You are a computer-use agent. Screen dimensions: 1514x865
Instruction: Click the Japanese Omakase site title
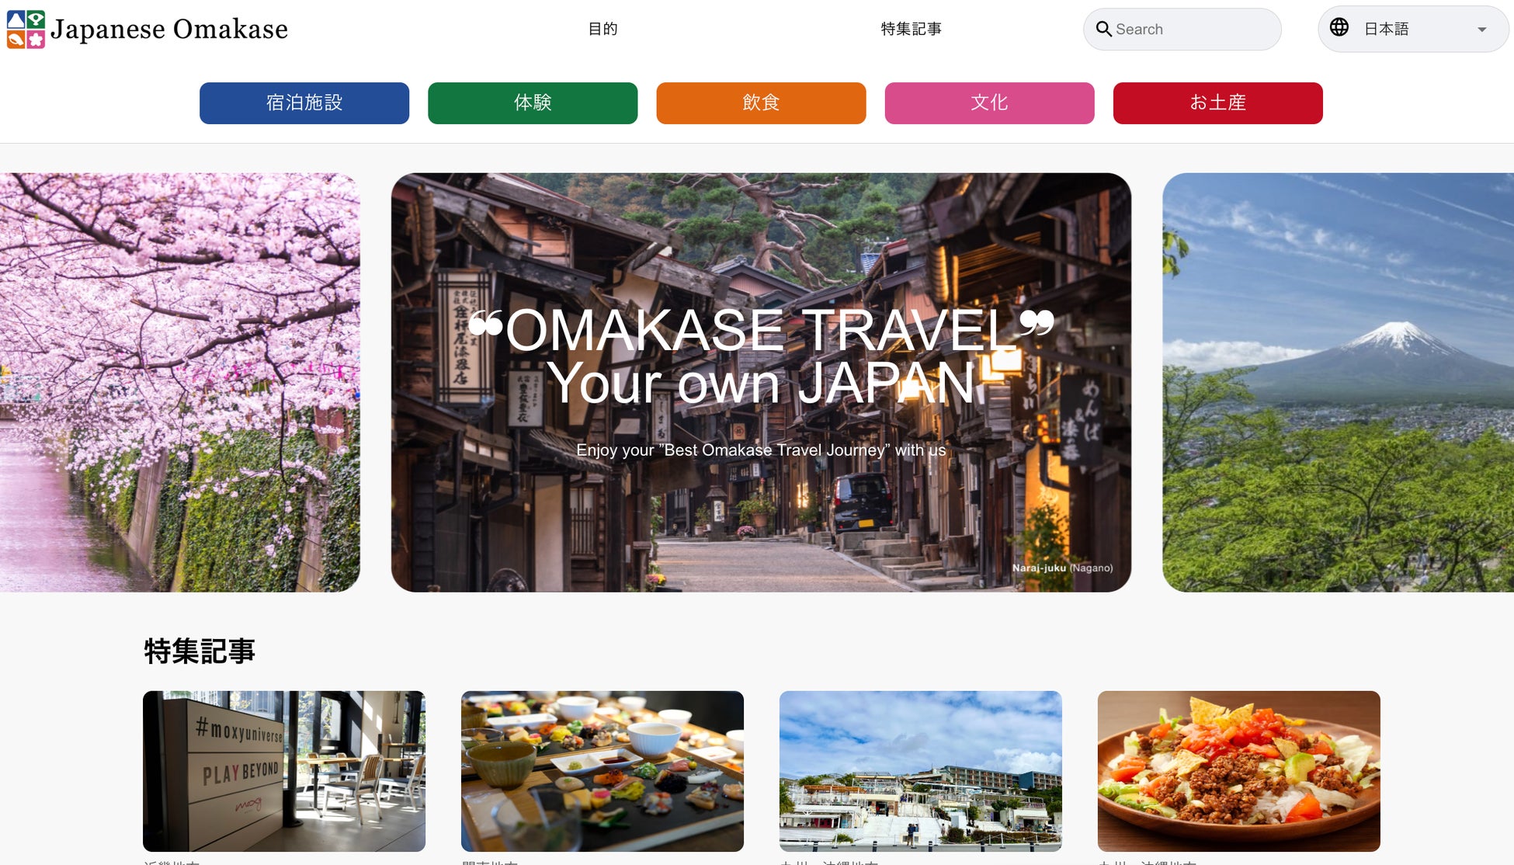tap(169, 30)
